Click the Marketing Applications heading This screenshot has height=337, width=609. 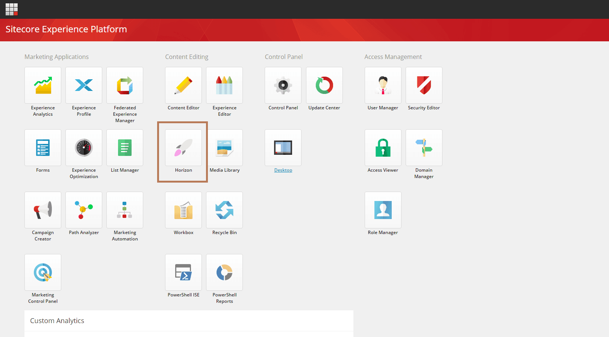coord(56,57)
